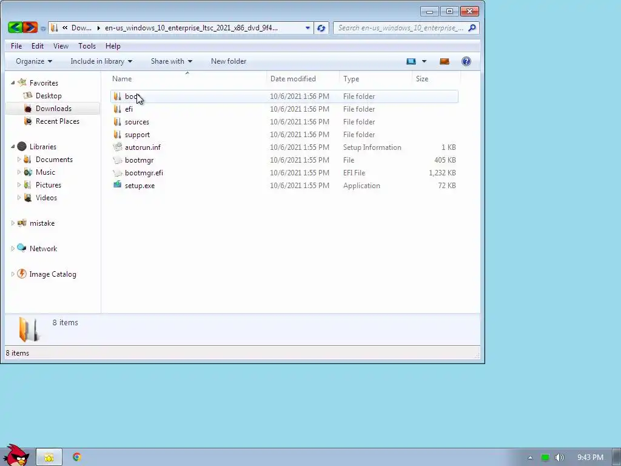Select the support folder icon
This screenshot has height=466, width=621.
(117, 134)
